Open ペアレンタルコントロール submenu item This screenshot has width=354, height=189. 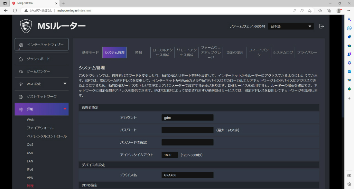tap(47, 136)
